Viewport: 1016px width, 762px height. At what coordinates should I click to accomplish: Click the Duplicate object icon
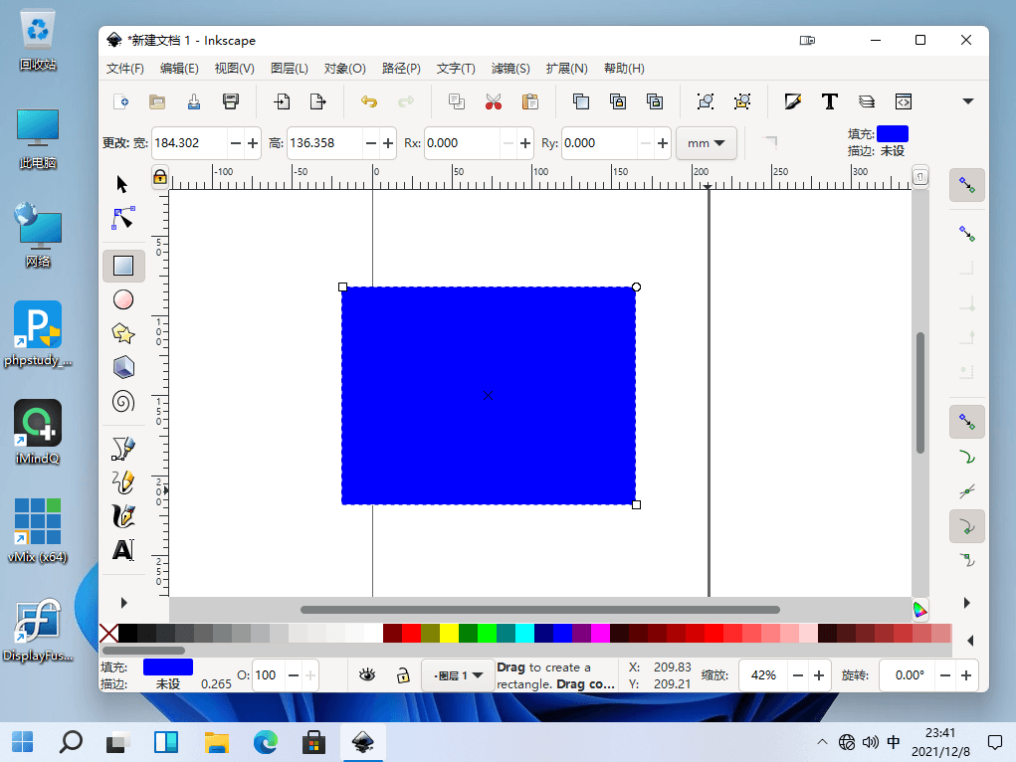coord(581,101)
